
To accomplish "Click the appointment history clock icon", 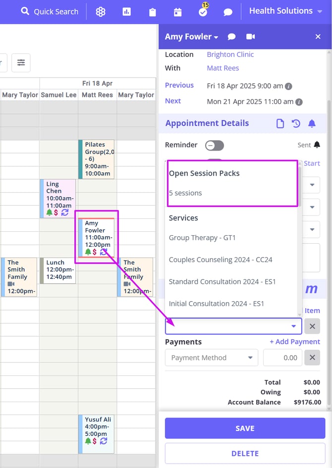I will (x=296, y=123).
